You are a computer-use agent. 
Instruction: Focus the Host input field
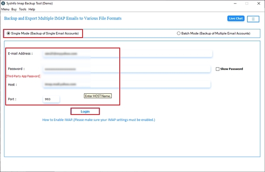click(x=127, y=84)
